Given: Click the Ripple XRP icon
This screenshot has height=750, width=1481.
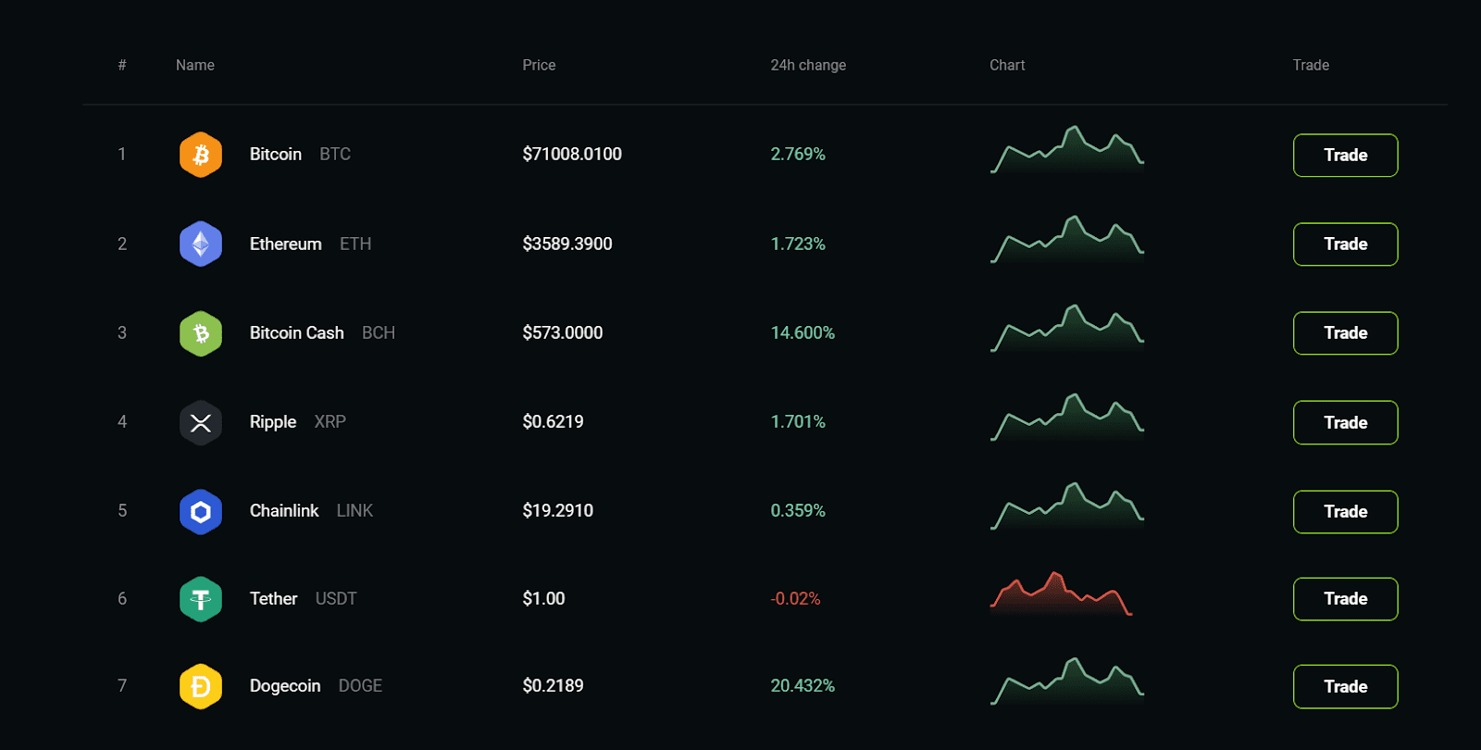Looking at the screenshot, I should point(201,422).
